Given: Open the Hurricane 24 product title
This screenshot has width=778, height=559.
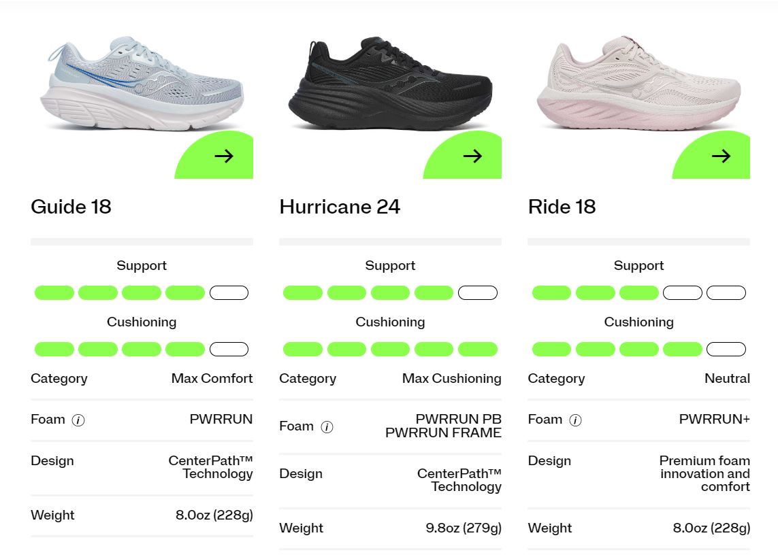Looking at the screenshot, I should pos(340,207).
